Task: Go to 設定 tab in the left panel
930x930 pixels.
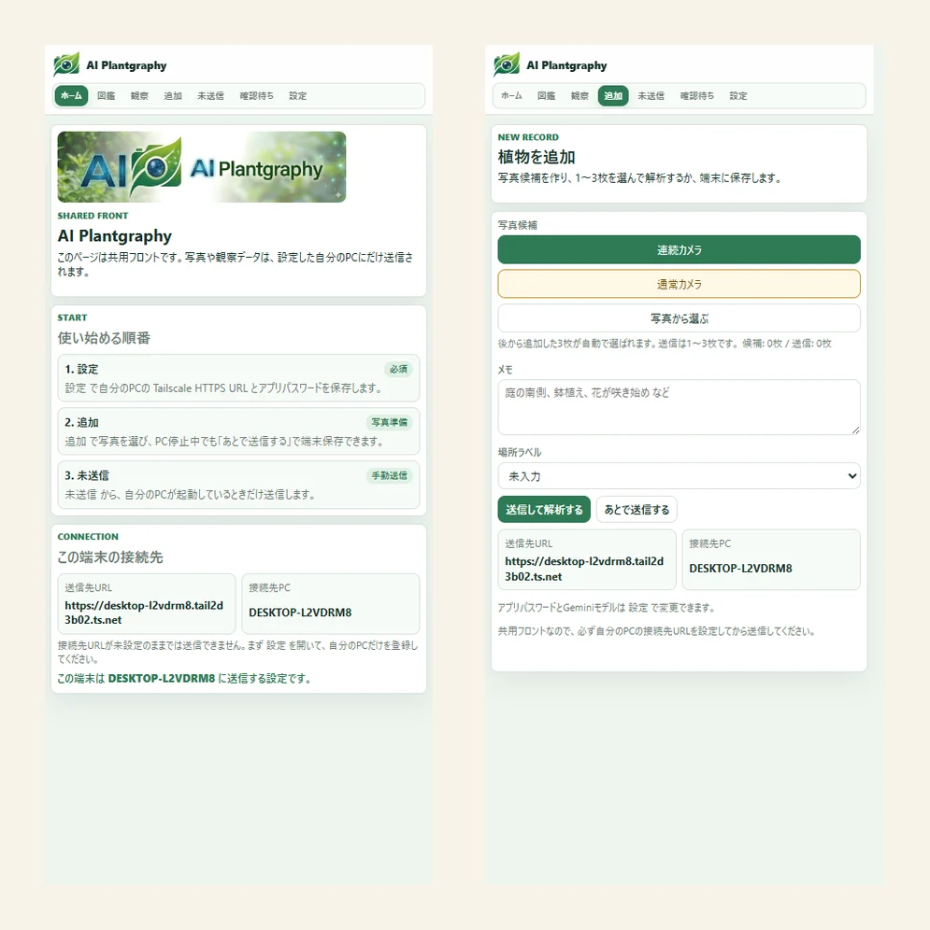Action: [297, 95]
